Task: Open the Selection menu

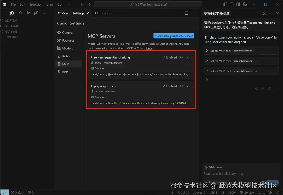Action: 36,4
